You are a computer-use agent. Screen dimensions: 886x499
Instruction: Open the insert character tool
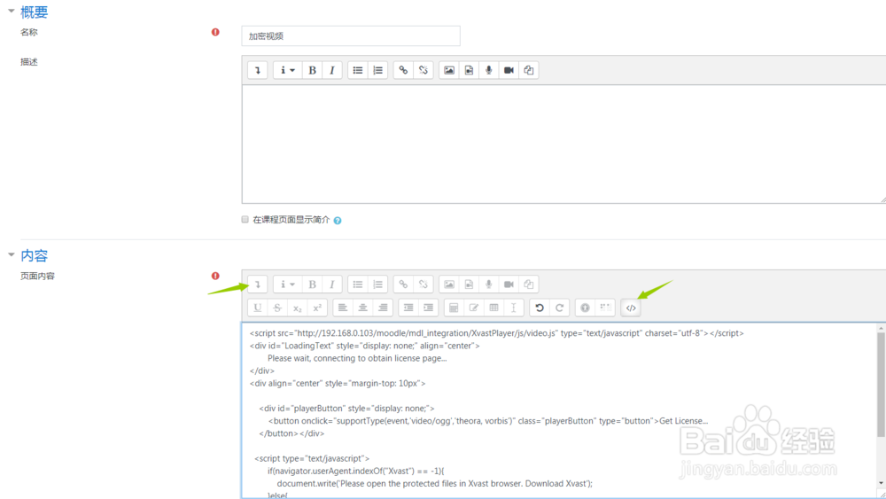point(473,308)
